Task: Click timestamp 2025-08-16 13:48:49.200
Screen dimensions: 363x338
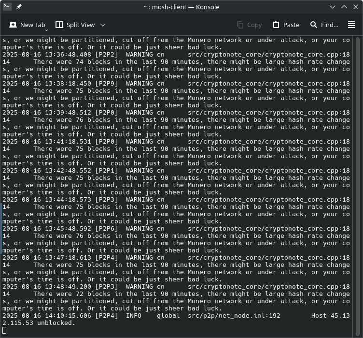Action: [47, 286]
